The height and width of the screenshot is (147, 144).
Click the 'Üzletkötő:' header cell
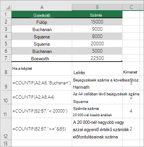pos(42,15)
